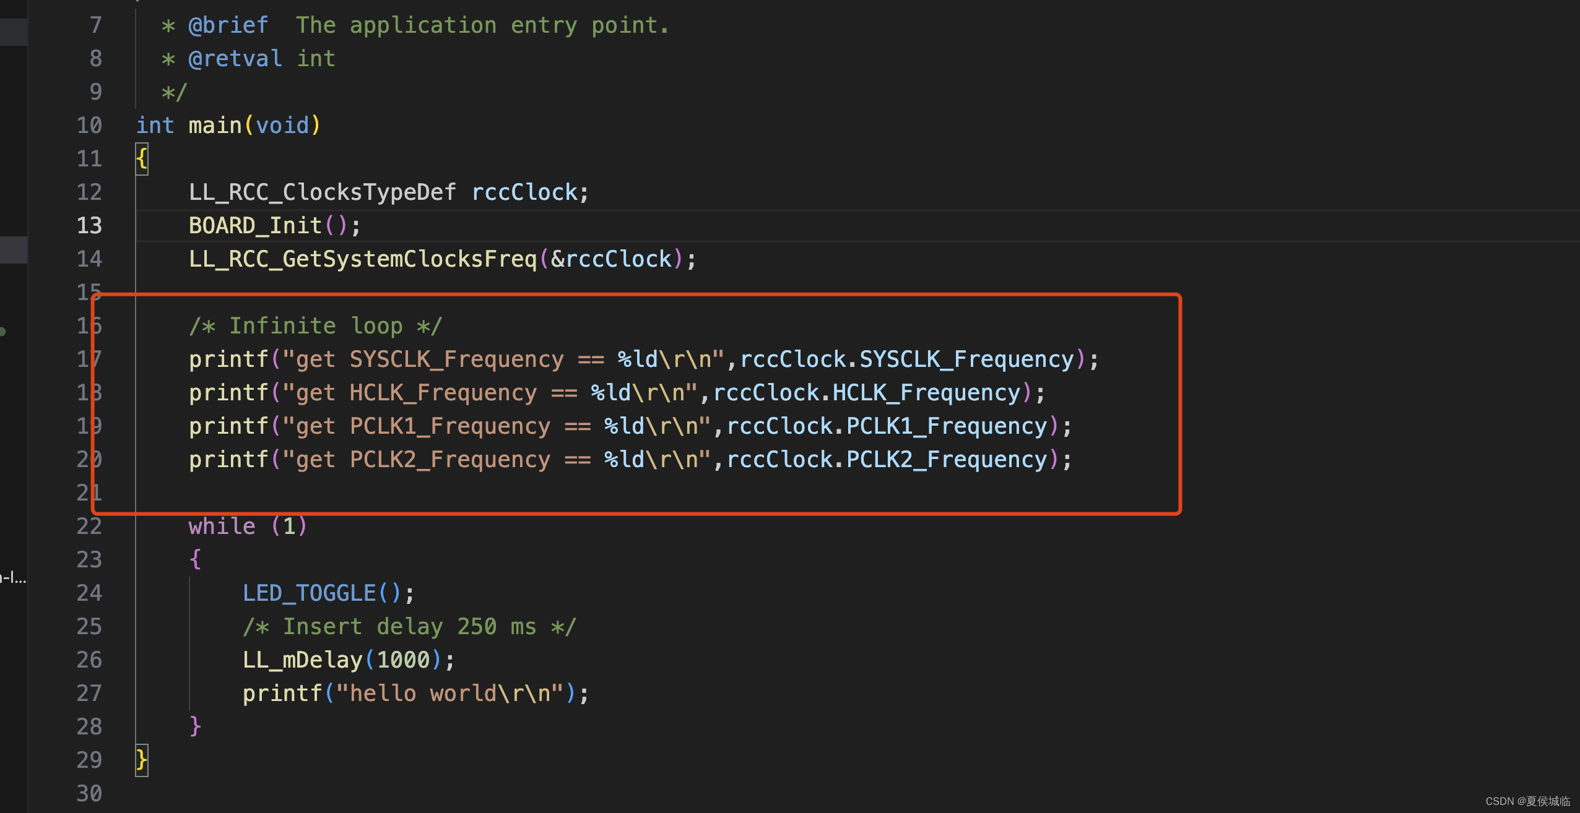The height and width of the screenshot is (813, 1580).
Task: Click the 'while' keyword
Action: 222,526
